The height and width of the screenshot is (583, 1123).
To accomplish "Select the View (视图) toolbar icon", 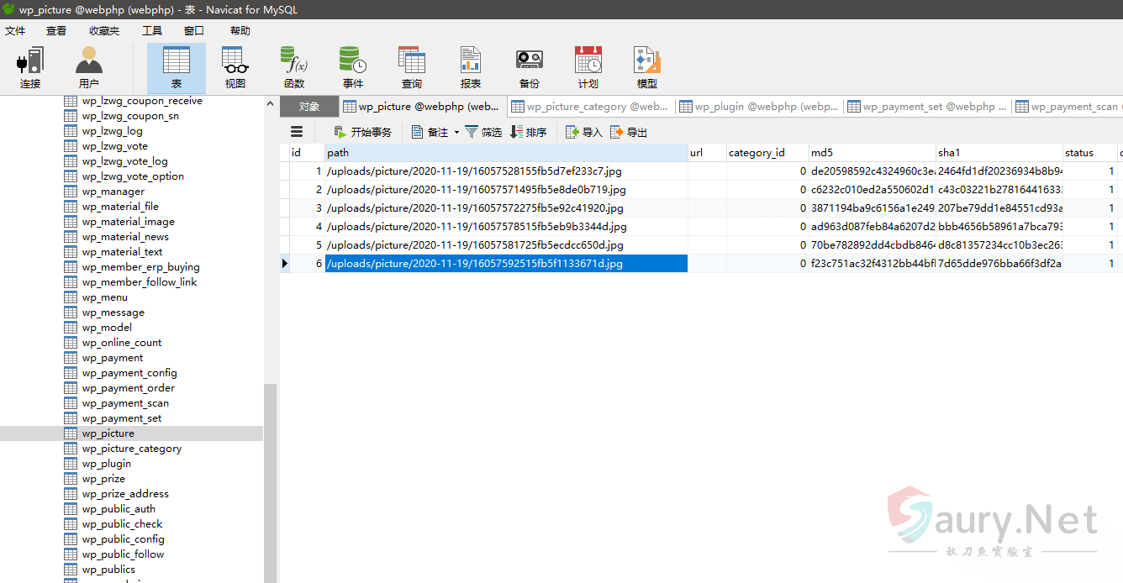I will coord(235,67).
